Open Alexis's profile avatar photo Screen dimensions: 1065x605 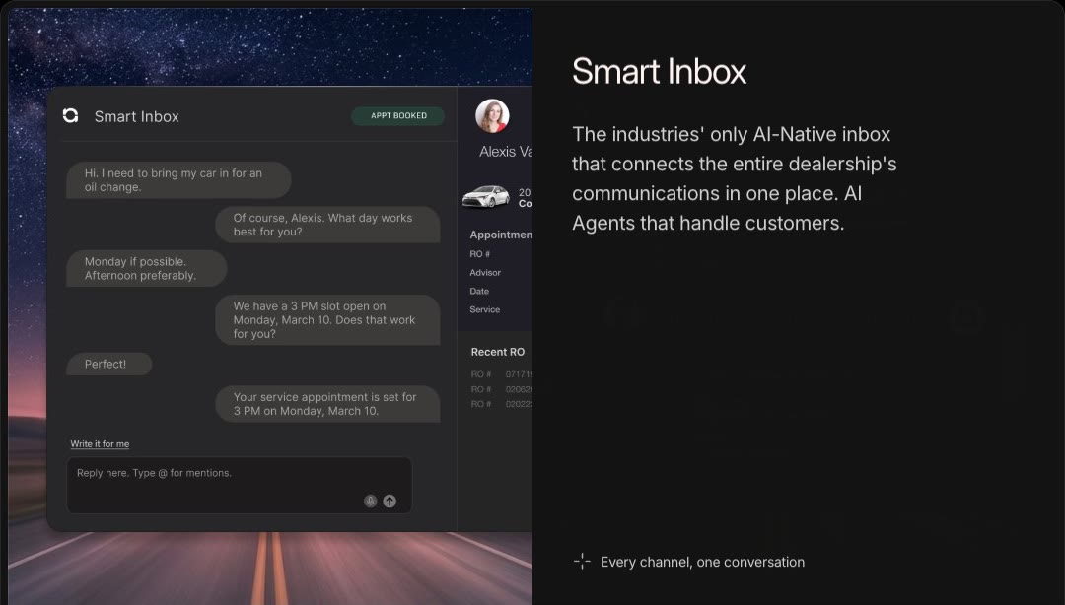point(492,116)
